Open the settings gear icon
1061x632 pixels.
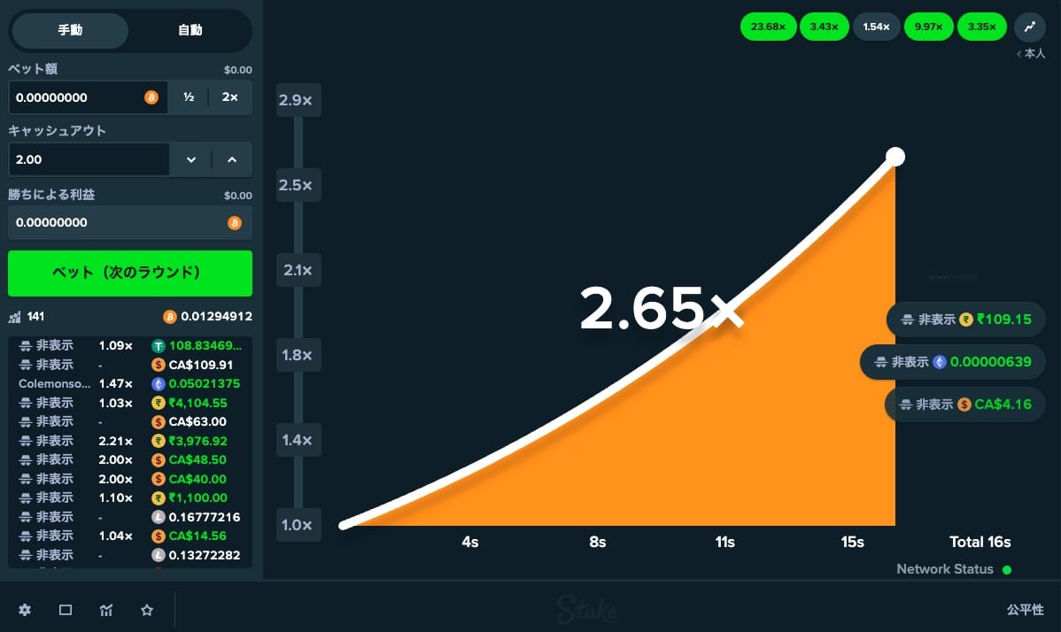click(x=25, y=610)
